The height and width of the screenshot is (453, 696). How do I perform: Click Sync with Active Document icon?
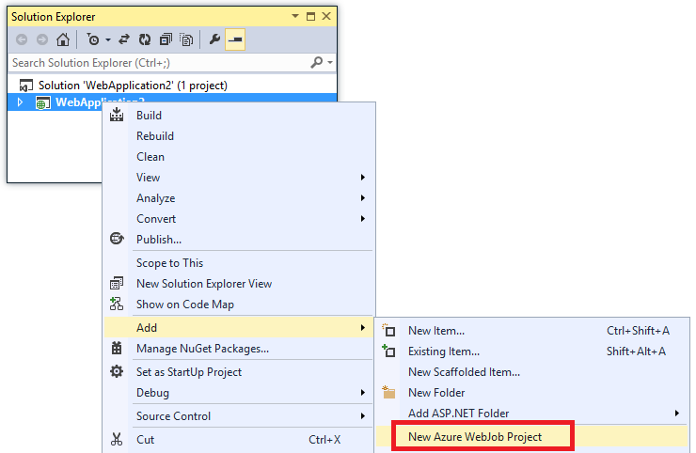tap(124, 39)
